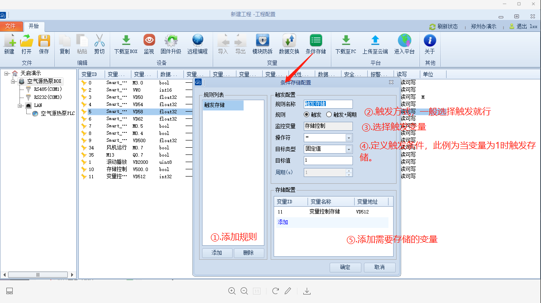The height and width of the screenshot is (303, 541).
Task: Click the 上传至云端 upload to cloud icon
Action: point(375,41)
